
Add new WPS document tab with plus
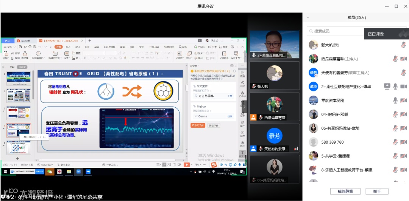(x=89, y=41)
